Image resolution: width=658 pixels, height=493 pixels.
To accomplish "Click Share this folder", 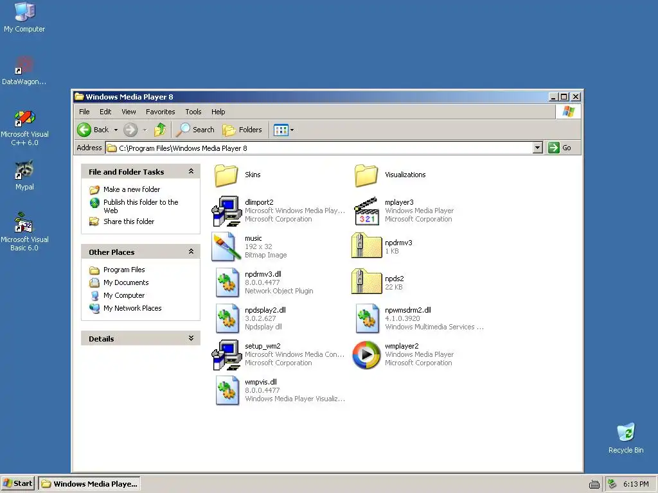I will point(129,221).
